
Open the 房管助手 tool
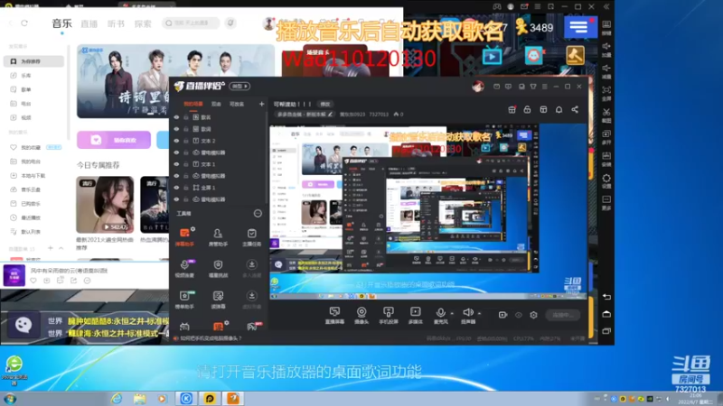[218, 236]
